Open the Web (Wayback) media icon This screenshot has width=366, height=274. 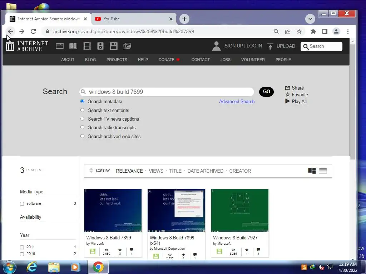pos(60,46)
